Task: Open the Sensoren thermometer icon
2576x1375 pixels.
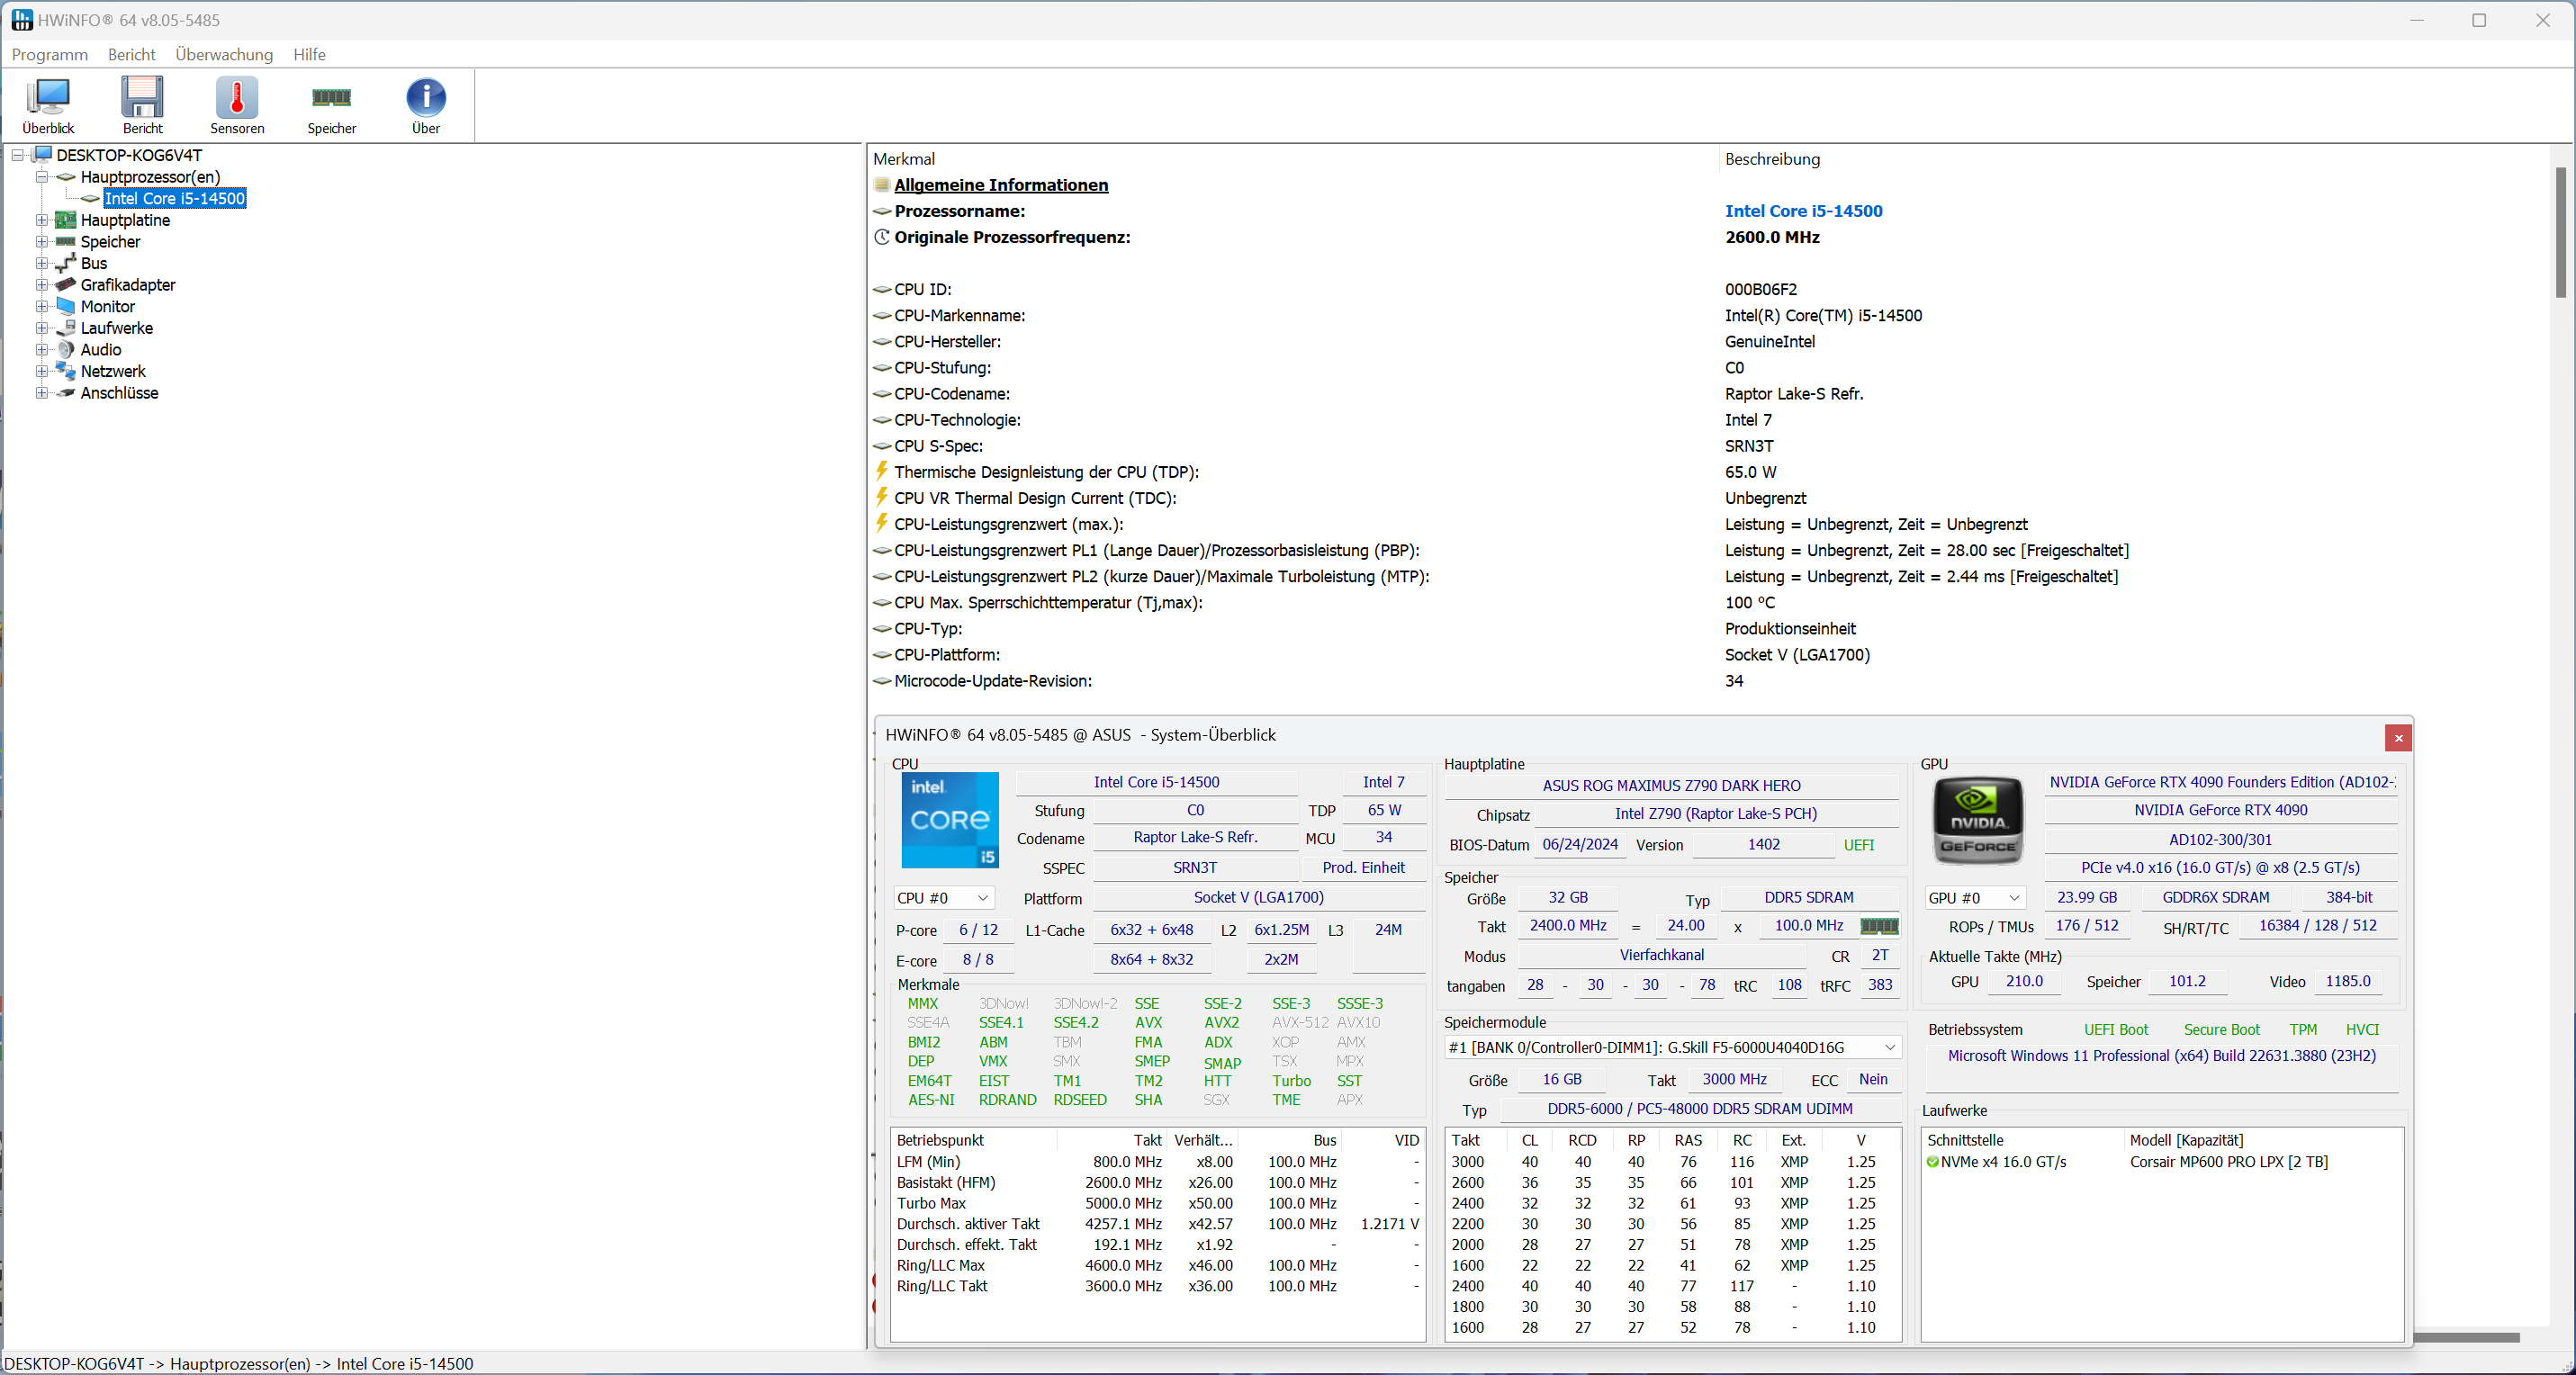Action: [x=237, y=105]
